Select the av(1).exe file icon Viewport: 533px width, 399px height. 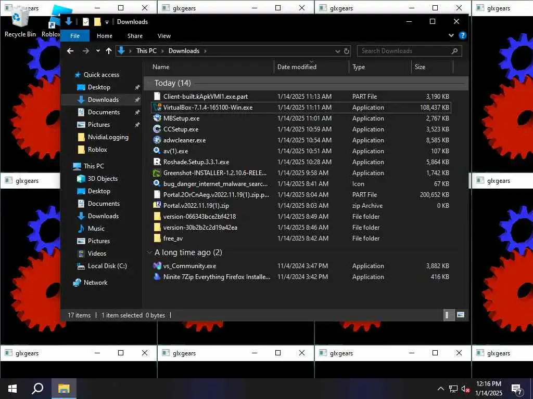coord(157,151)
